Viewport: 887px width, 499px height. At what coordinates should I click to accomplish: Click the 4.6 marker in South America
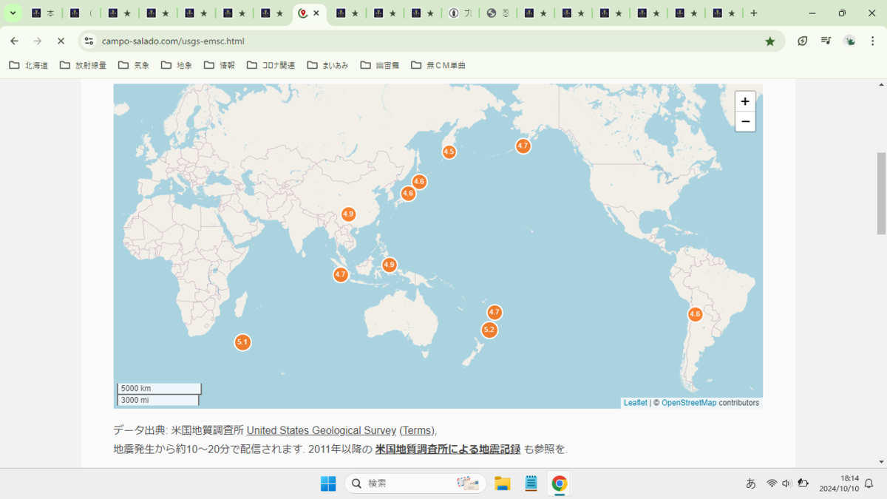point(695,314)
